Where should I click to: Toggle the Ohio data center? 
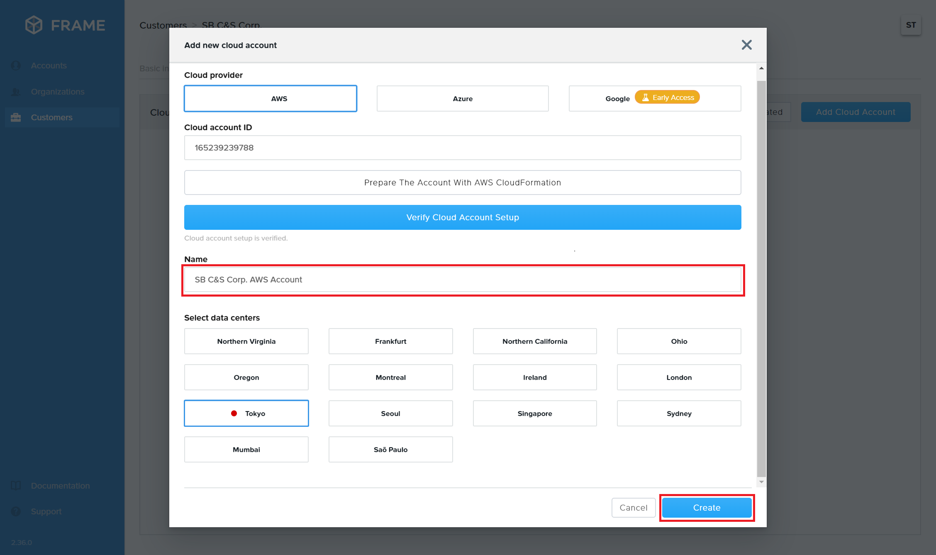[679, 341]
